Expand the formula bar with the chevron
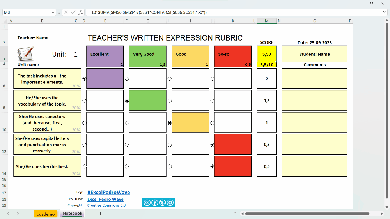Image resolution: width=390 pixels, height=219 pixels. [385, 12]
